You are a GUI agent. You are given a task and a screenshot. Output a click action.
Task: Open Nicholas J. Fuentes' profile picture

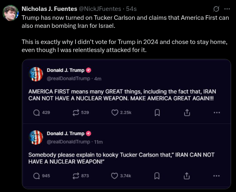click(x=11, y=13)
